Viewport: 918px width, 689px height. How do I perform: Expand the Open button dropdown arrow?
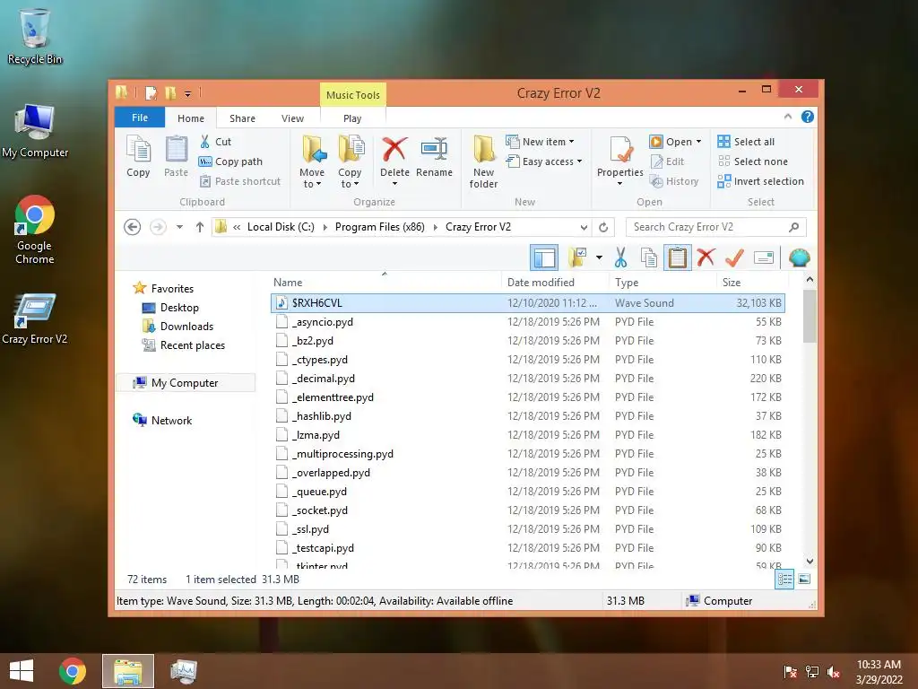point(698,142)
